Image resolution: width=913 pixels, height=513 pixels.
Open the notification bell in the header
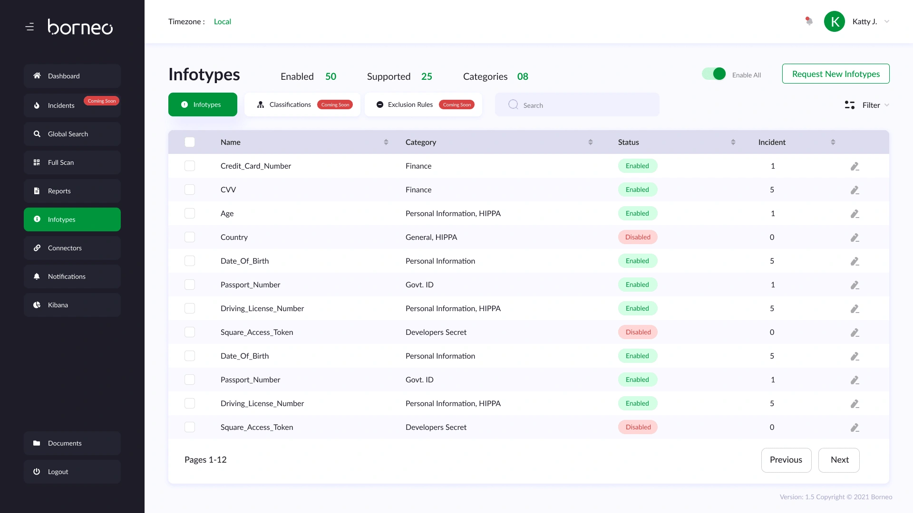click(809, 21)
